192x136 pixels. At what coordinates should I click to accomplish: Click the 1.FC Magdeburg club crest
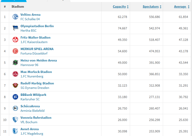click(15, 131)
